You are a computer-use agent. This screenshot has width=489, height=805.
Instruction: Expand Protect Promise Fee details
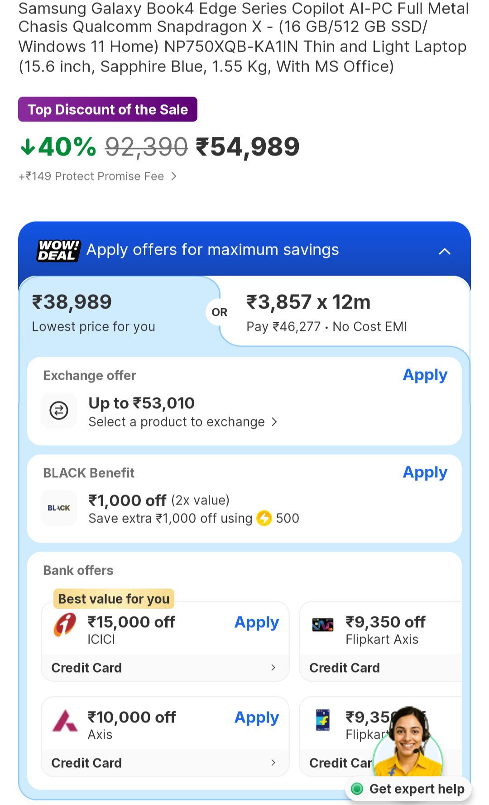(x=174, y=176)
